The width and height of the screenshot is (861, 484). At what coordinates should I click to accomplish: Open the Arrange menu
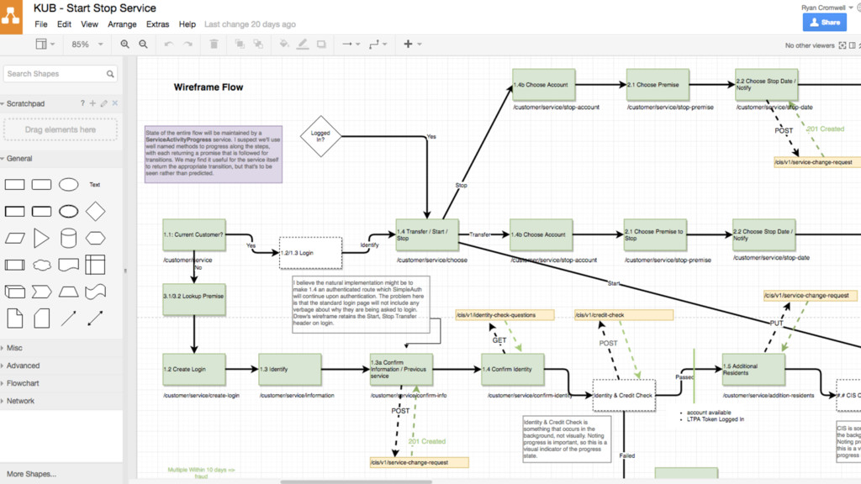(122, 24)
